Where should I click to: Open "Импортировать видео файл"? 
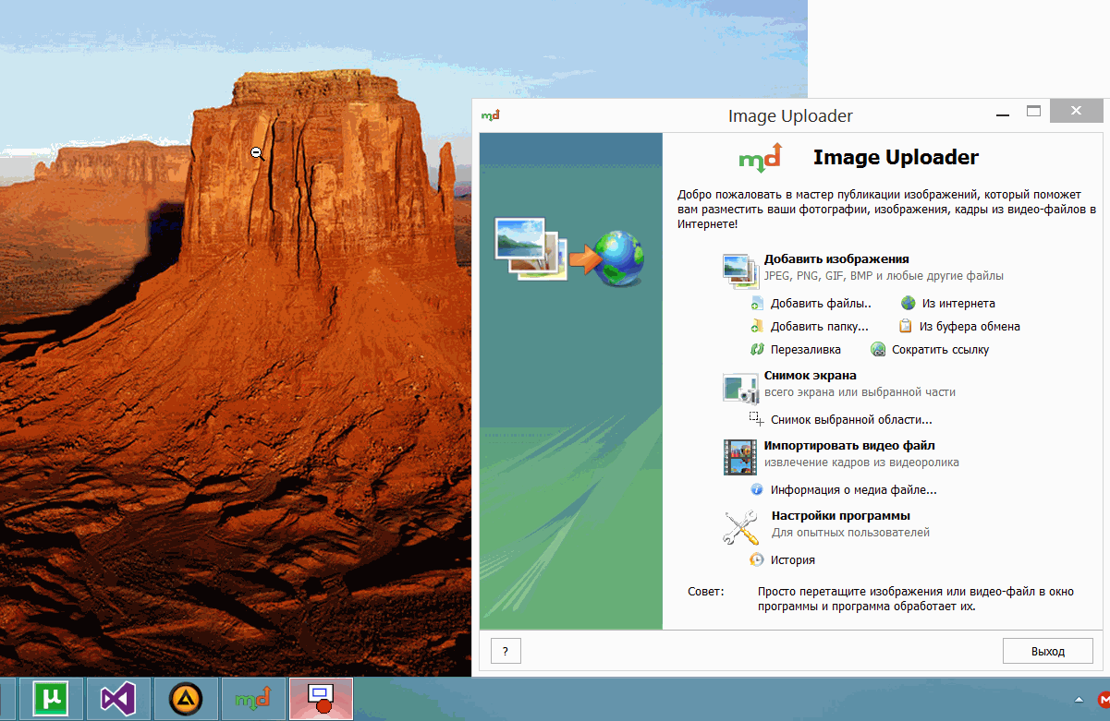tap(849, 446)
